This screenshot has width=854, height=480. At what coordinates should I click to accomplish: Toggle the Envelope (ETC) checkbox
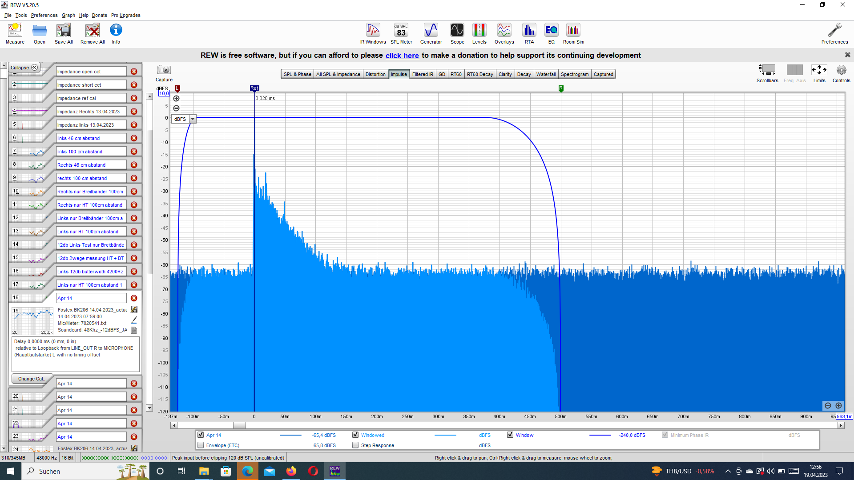pos(201,445)
